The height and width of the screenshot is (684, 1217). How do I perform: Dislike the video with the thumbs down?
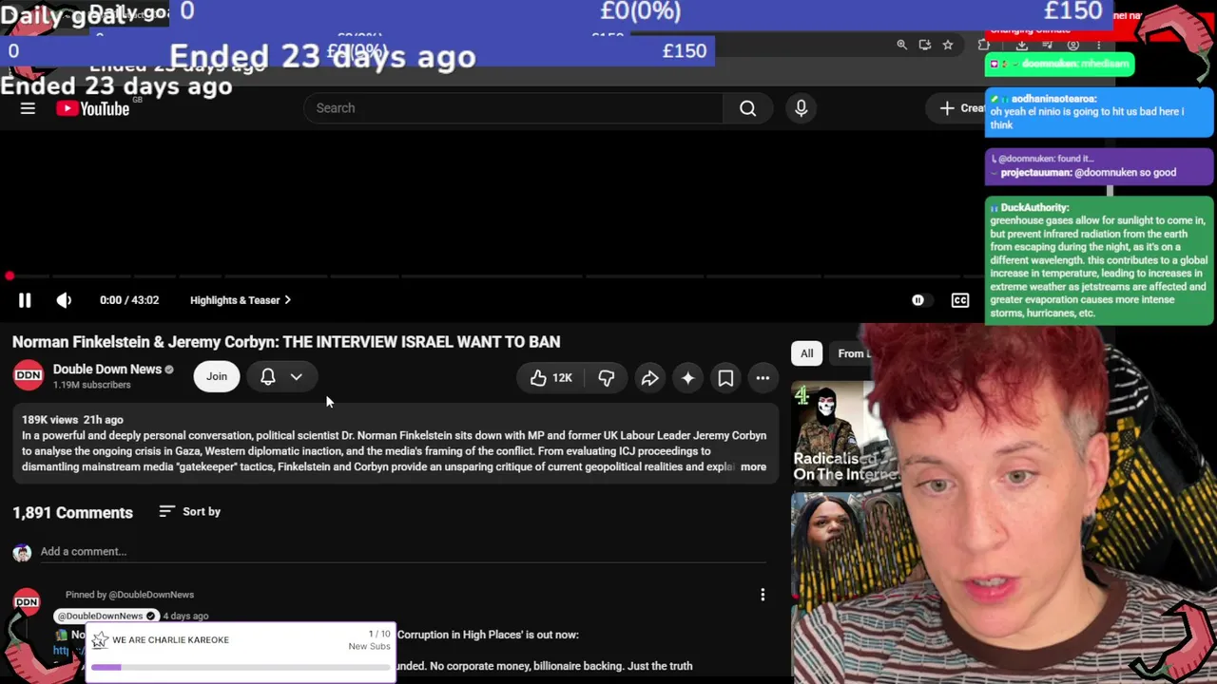coord(606,378)
